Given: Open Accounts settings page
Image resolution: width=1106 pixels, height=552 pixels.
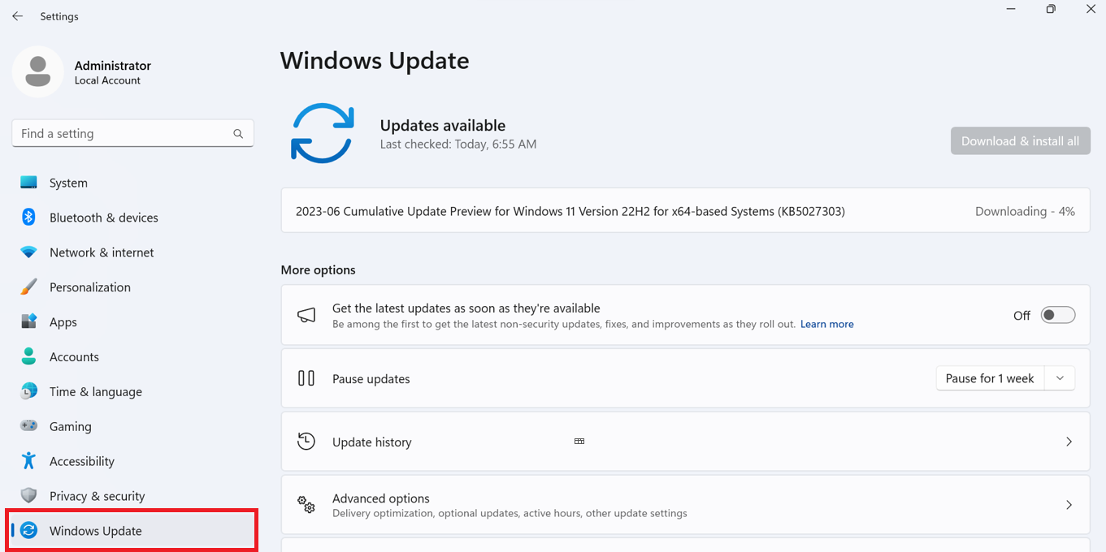Looking at the screenshot, I should tap(74, 356).
